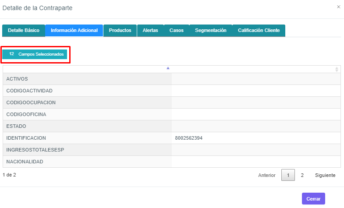The height and width of the screenshot is (208, 344).
Task: Sort by the first column's ascending arrow
Action: pyautogui.click(x=168, y=68)
